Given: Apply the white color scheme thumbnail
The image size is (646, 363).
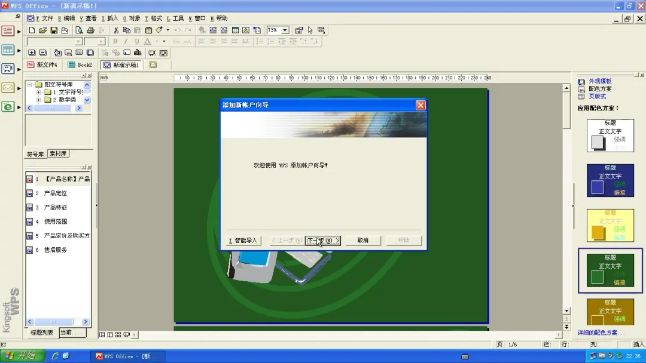Looking at the screenshot, I should 610,136.
